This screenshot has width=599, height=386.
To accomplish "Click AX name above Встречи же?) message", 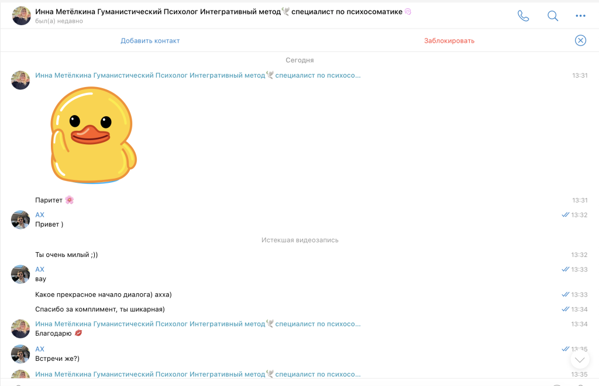I will pos(40,349).
